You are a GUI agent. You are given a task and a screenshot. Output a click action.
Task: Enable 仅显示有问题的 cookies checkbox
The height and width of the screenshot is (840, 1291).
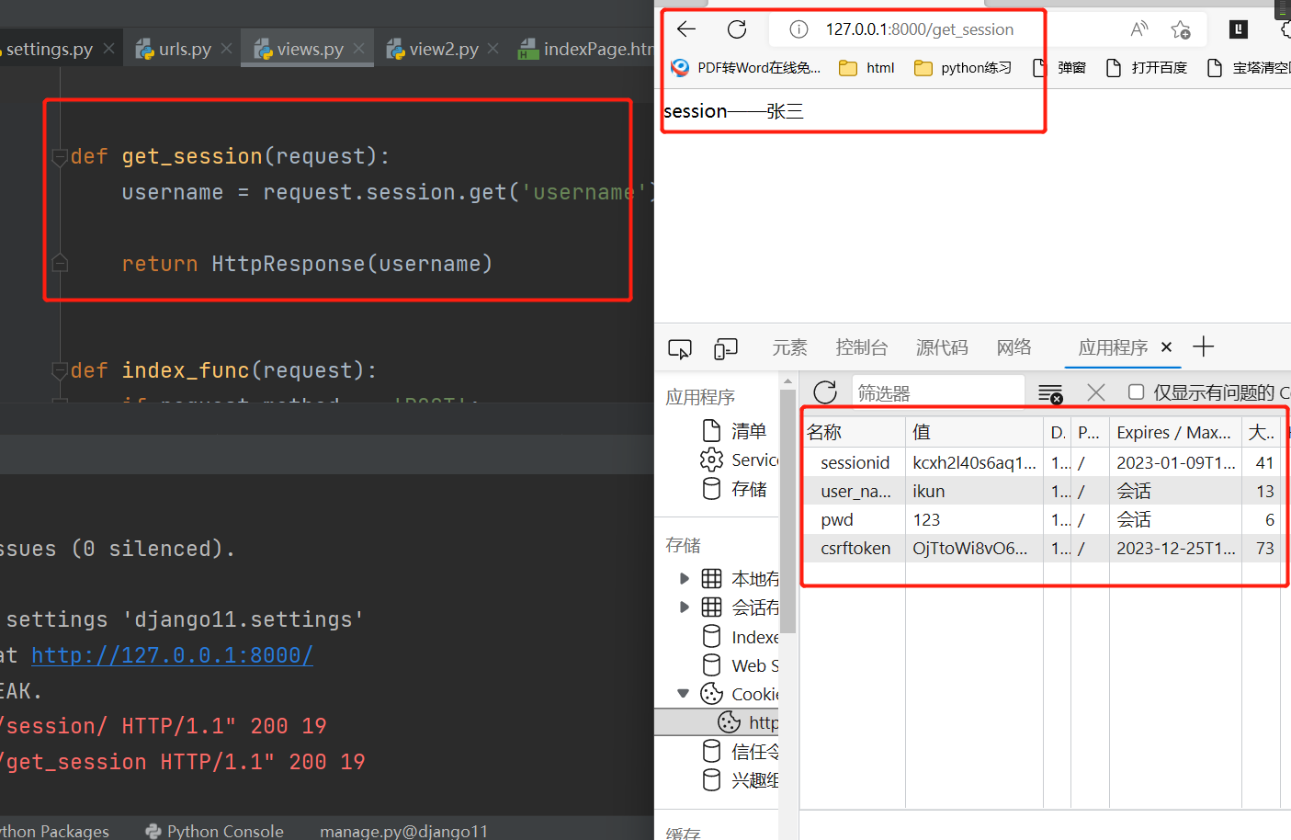click(x=1136, y=392)
